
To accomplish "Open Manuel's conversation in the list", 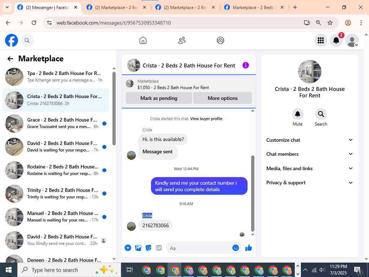I will pyautogui.click(x=55, y=217).
